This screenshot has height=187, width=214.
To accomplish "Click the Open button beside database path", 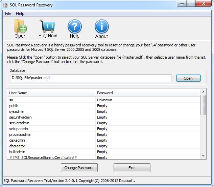I will click(x=188, y=78).
